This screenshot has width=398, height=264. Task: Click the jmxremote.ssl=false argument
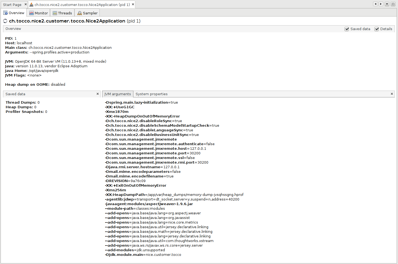tap(150, 158)
